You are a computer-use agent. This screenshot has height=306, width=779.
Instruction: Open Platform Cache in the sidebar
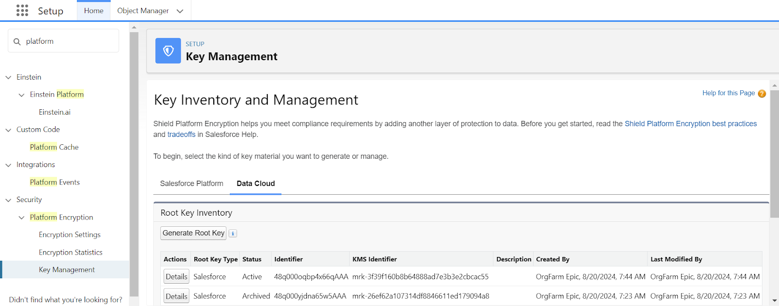(54, 147)
